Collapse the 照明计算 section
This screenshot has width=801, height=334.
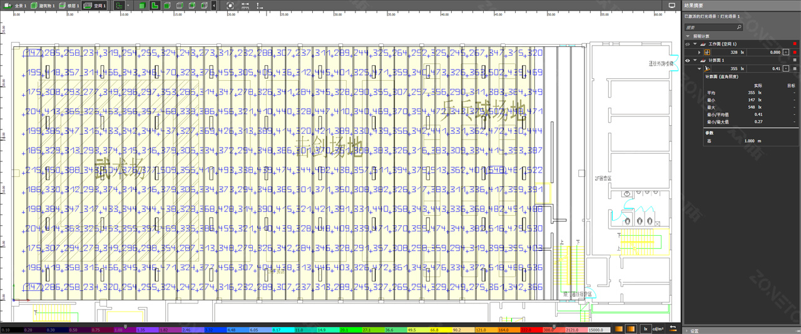(688, 36)
